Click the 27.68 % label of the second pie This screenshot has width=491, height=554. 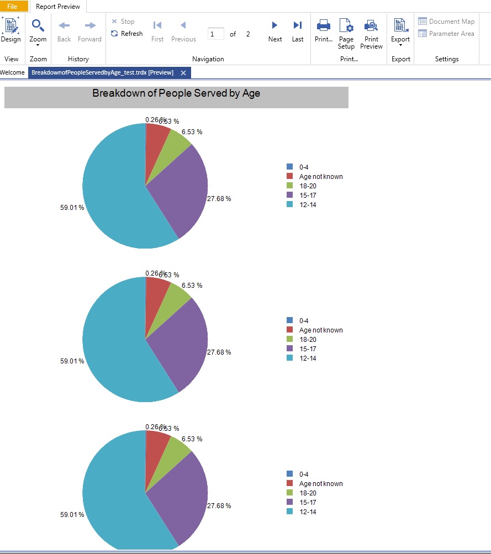[219, 352]
